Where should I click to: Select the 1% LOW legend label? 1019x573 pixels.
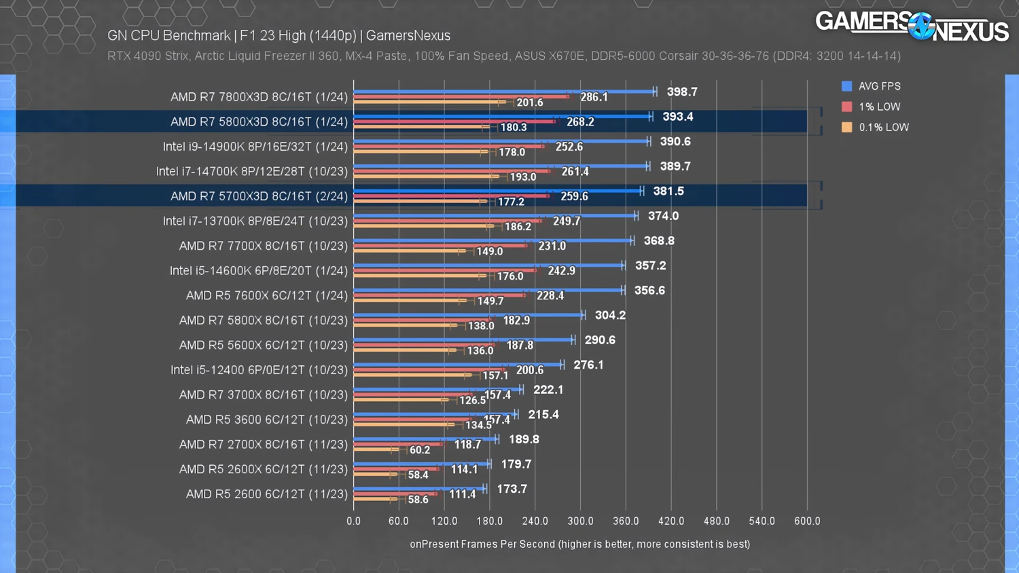(880, 107)
